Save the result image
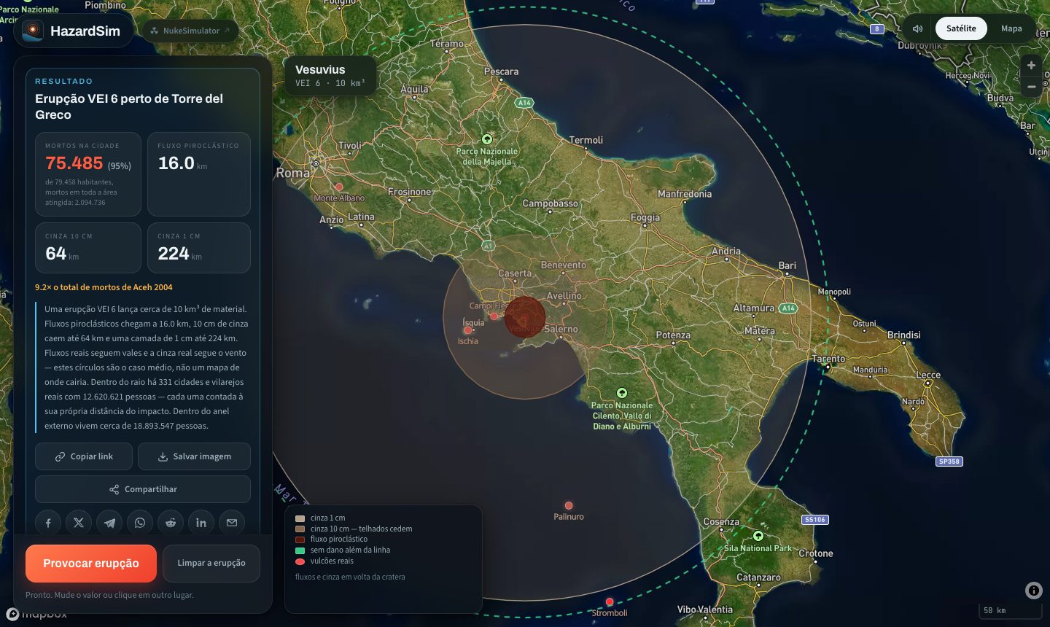Image resolution: width=1050 pixels, height=627 pixels. click(194, 456)
